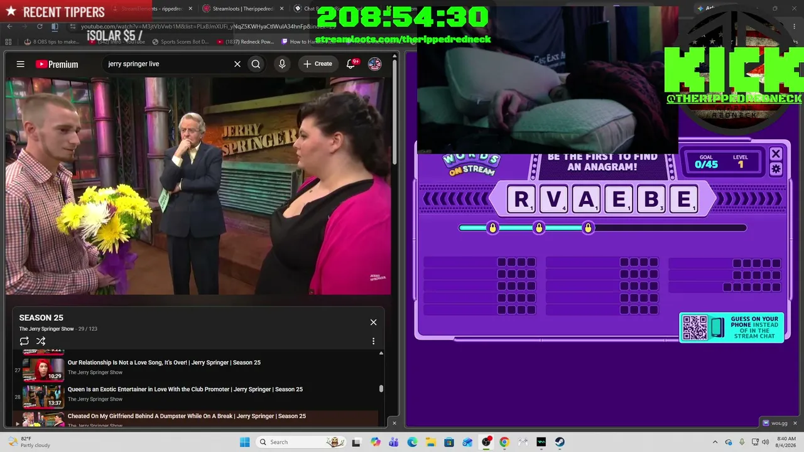Start voice search with microphone icon

coord(282,64)
